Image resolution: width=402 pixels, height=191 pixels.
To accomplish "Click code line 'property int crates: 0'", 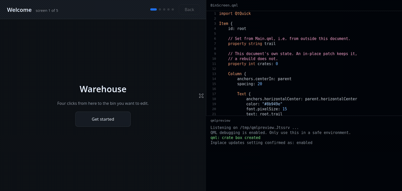I will tap(253, 64).
